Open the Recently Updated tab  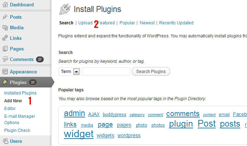pos(176,23)
